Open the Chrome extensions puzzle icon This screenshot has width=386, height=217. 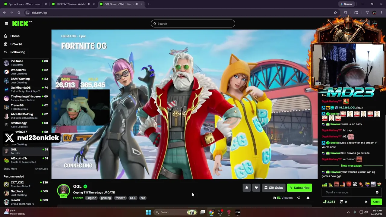tap(346, 13)
